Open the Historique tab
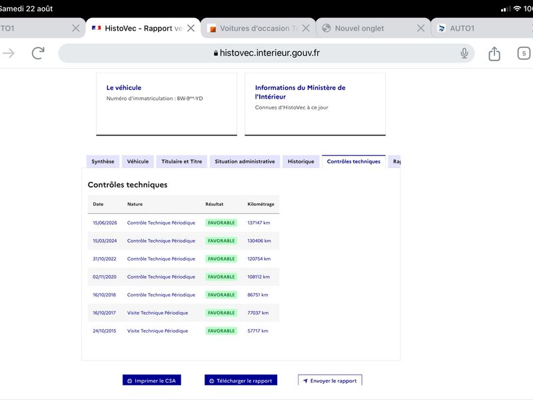This screenshot has height=400, width=533. point(301,161)
